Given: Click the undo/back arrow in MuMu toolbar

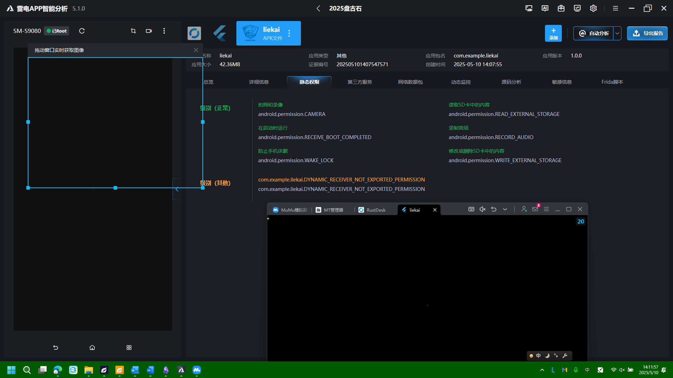Looking at the screenshot, I should tap(494, 209).
